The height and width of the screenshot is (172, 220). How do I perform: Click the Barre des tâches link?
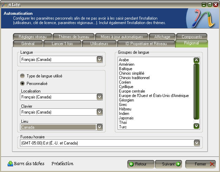click(x=29, y=163)
